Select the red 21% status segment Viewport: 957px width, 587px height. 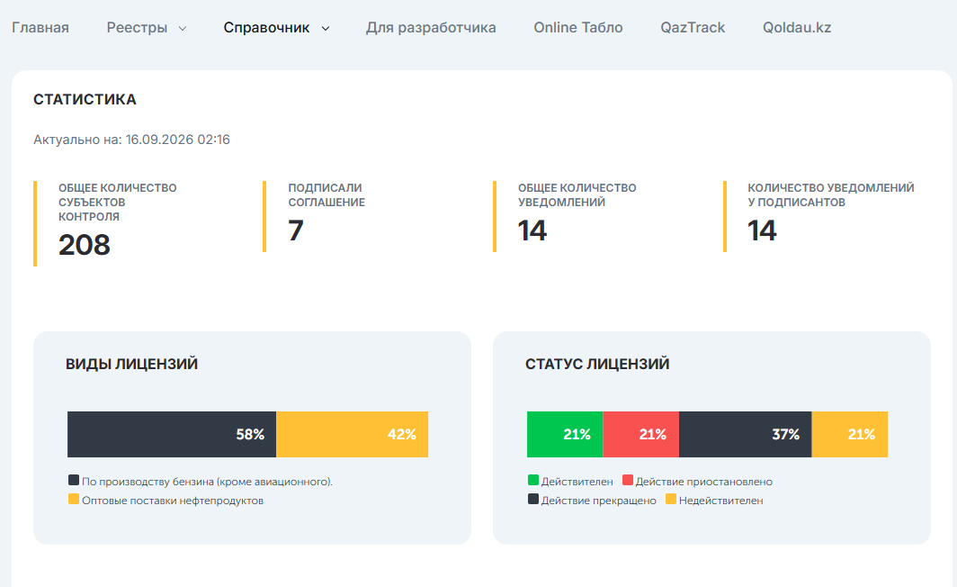[x=640, y=434]
